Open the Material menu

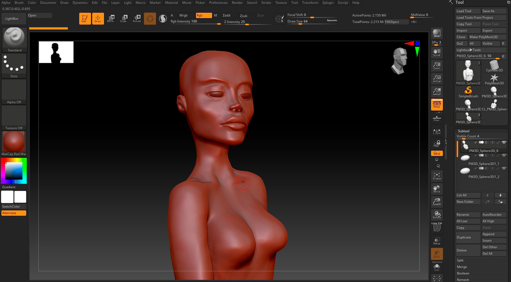pos(171,3)
